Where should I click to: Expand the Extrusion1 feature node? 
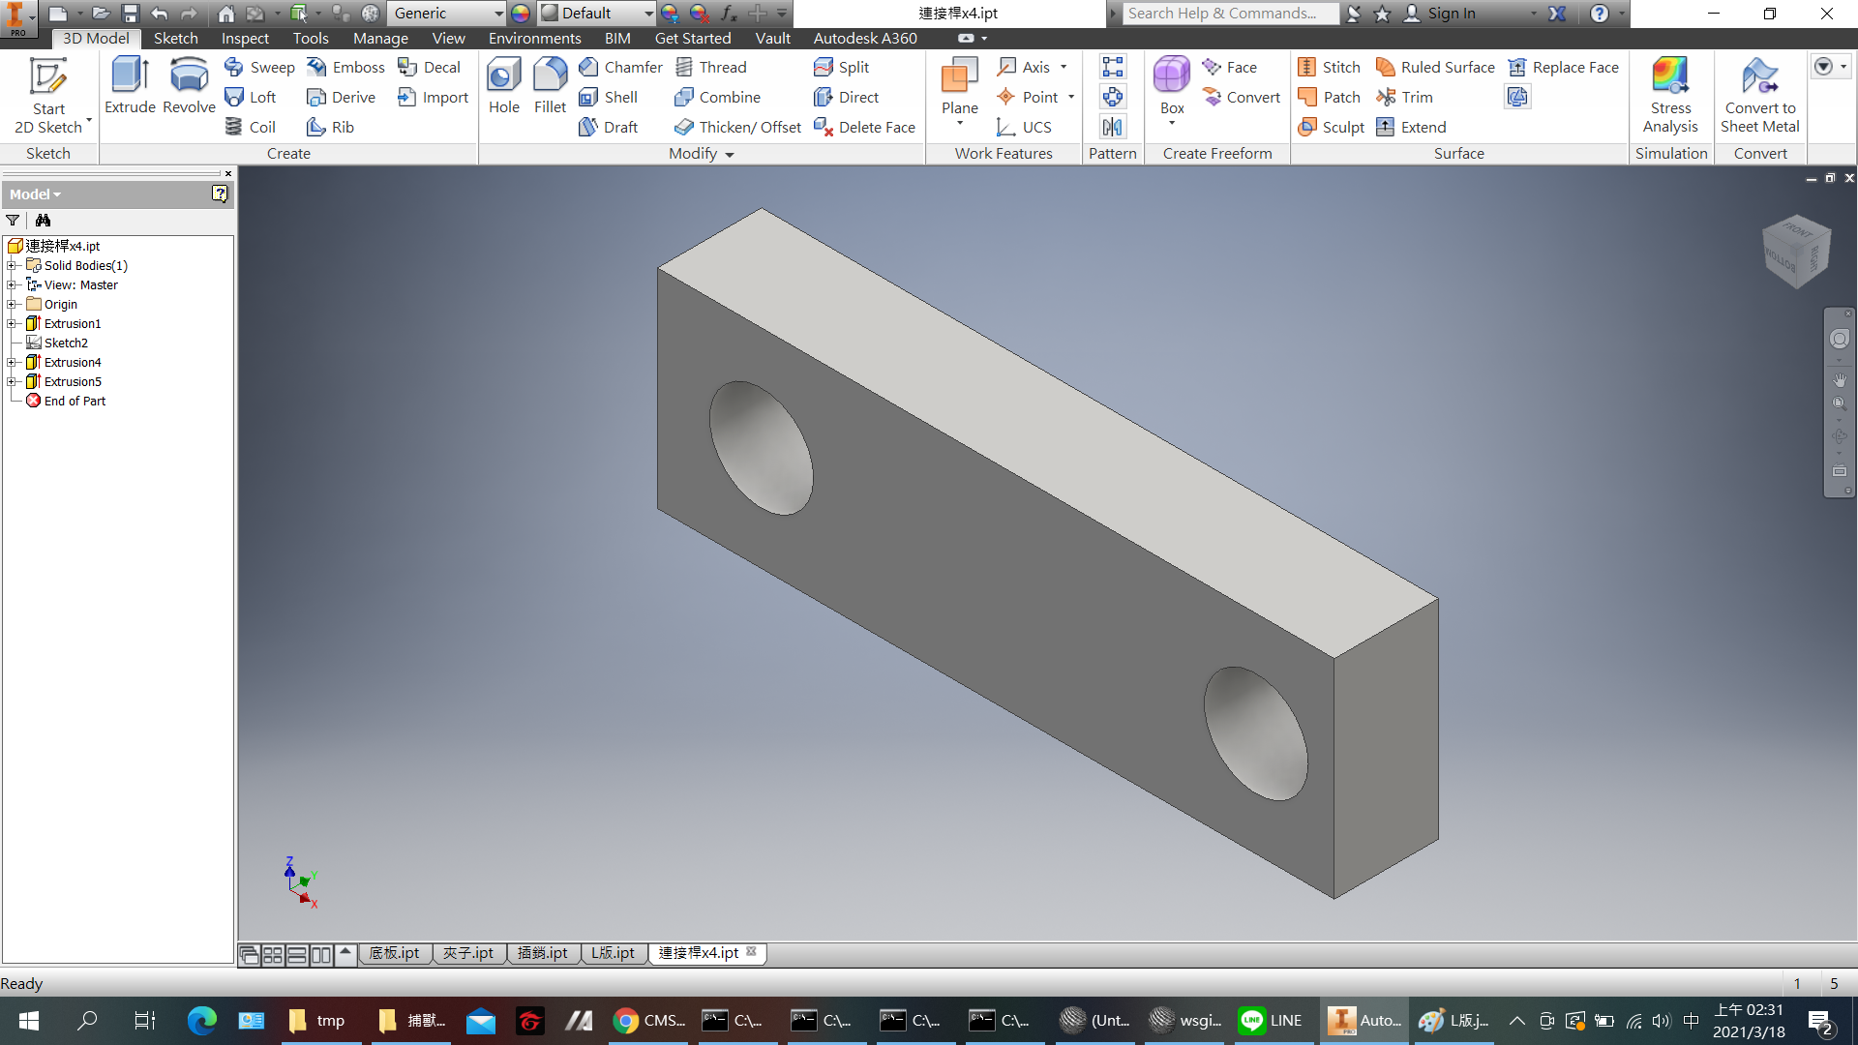12,323
